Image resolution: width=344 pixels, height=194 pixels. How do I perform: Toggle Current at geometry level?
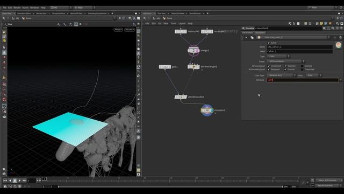(x=285, y=70)
